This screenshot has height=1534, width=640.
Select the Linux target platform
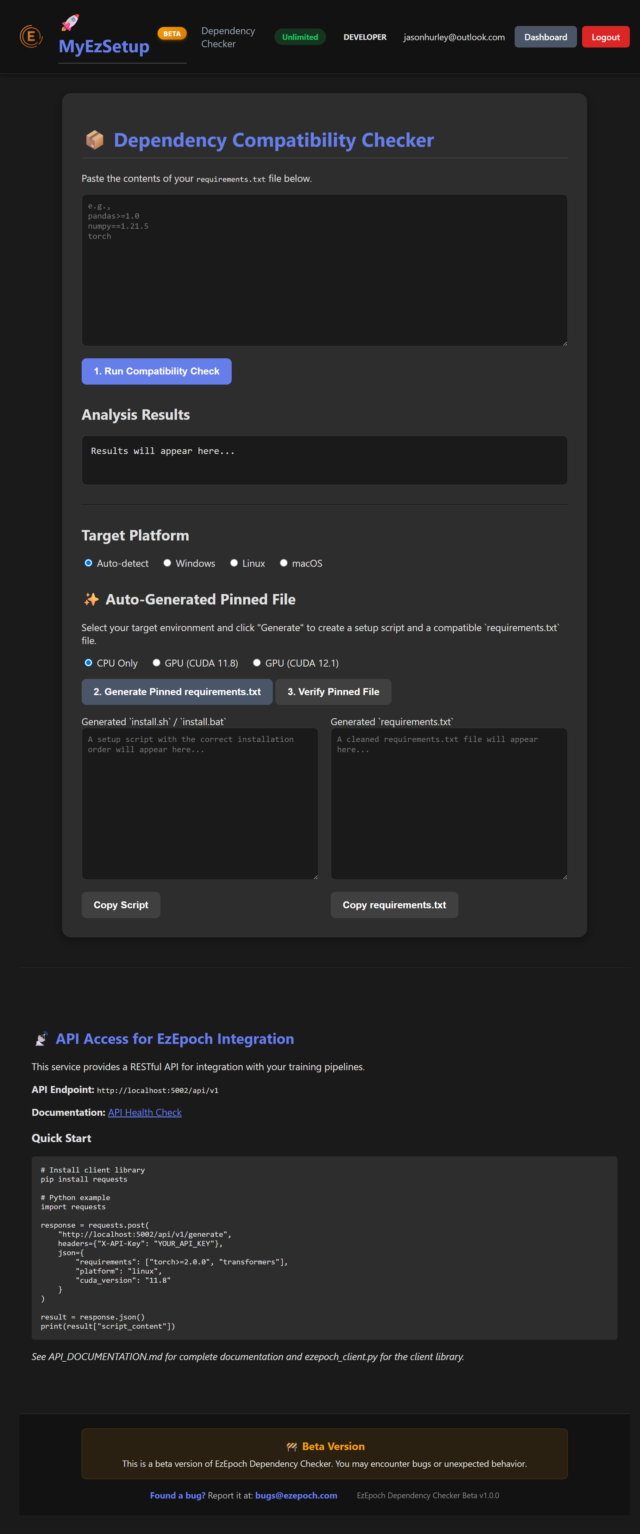(234, 563)
